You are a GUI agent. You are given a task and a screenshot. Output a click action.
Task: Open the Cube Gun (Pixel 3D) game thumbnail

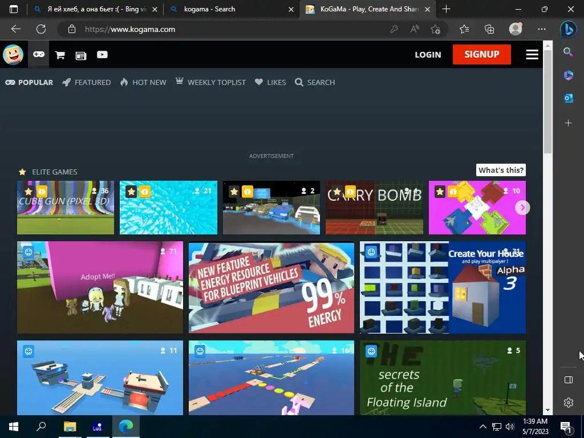click(66, 208)
